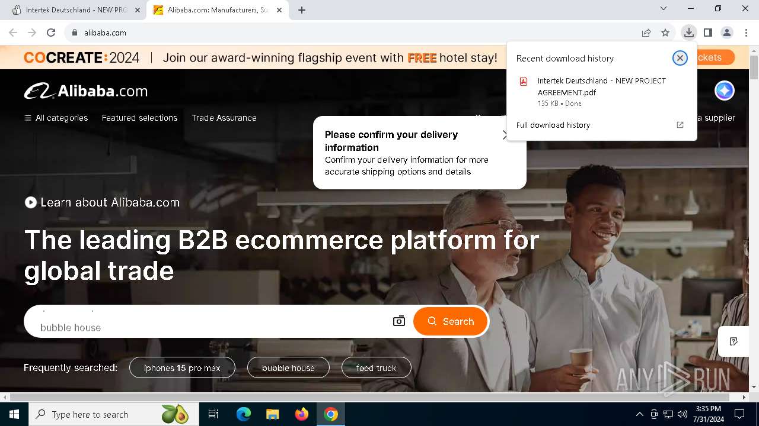The image size is (759, 426).
Task: Open the downloaded Intertek Deutschland PDF file
Action: click(601, 92)
